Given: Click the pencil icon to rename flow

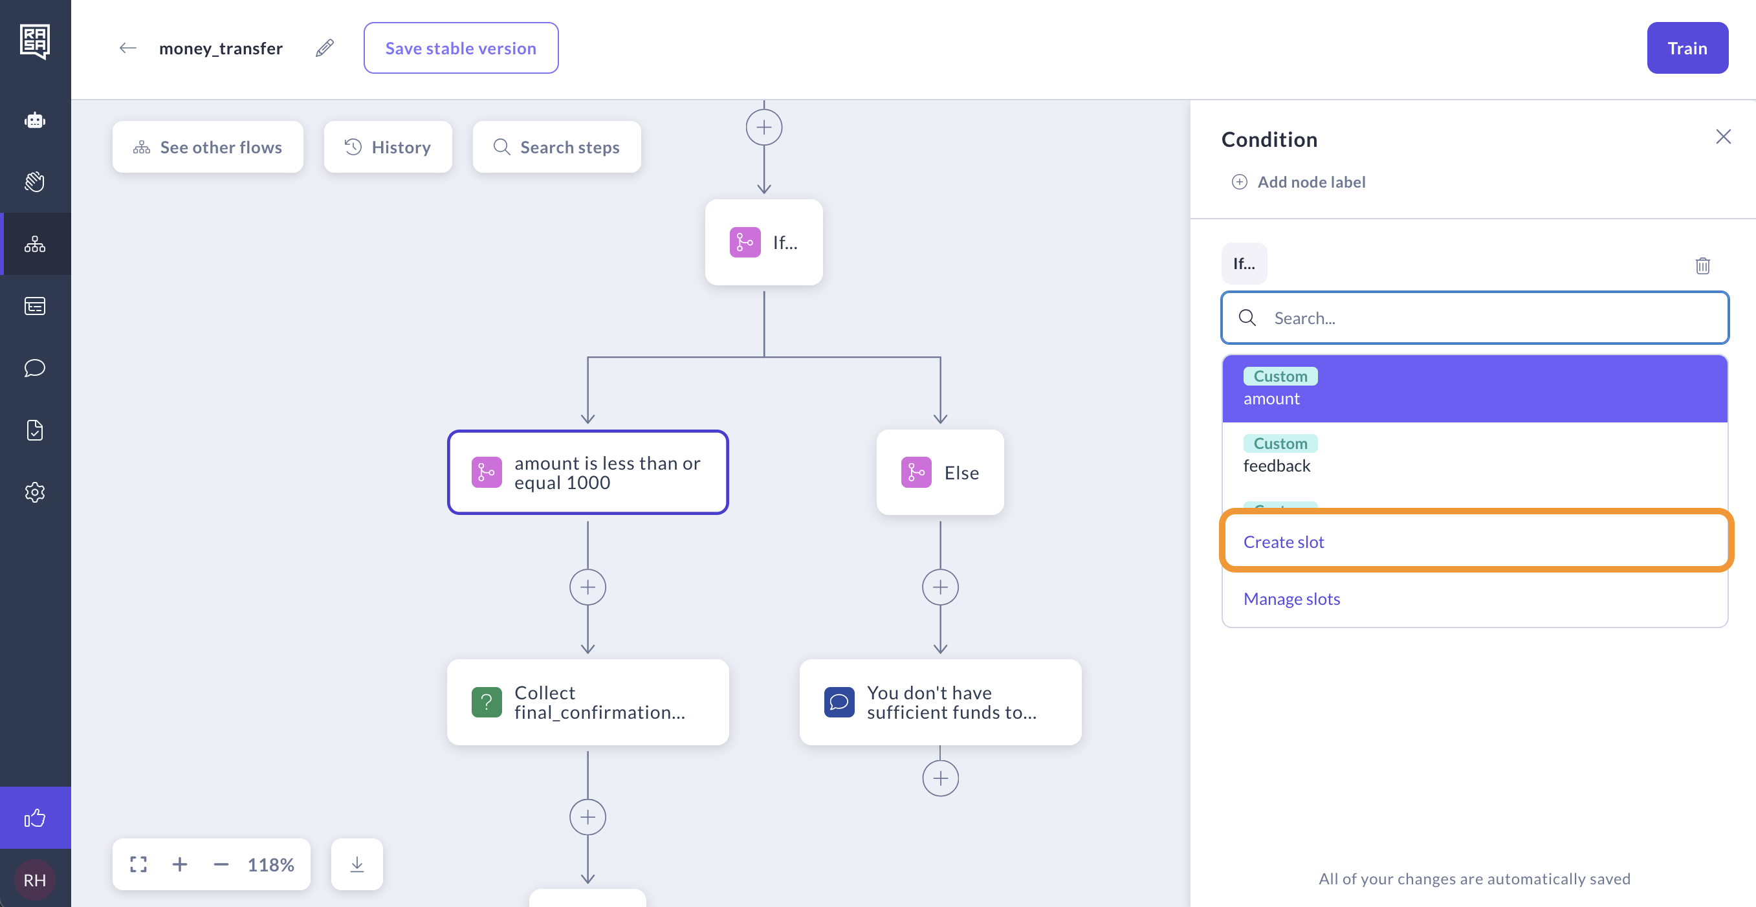Looking at the screenshot, I should click(325, 48).
